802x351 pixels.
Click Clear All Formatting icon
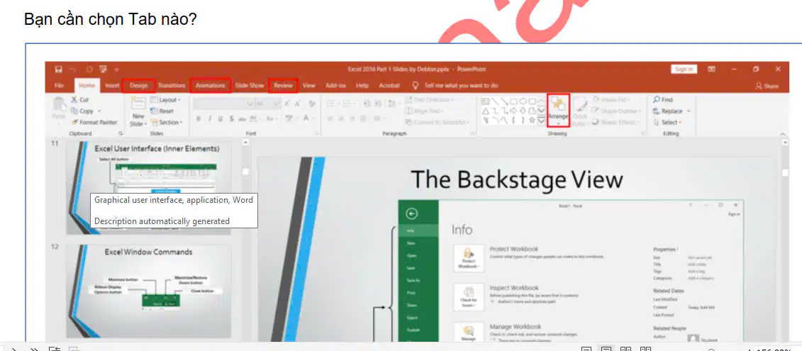point(312,104)
